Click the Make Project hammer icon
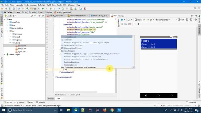Image resolution: width=201 pixels, height=113 pixels. click(x=27, y=8)
